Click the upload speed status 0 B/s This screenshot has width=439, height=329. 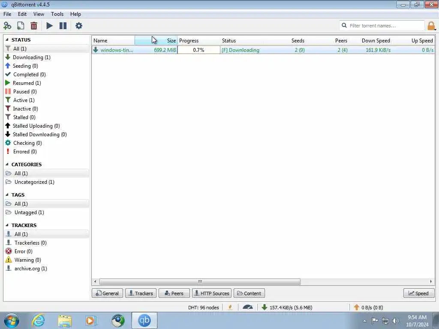pos(368,308)
